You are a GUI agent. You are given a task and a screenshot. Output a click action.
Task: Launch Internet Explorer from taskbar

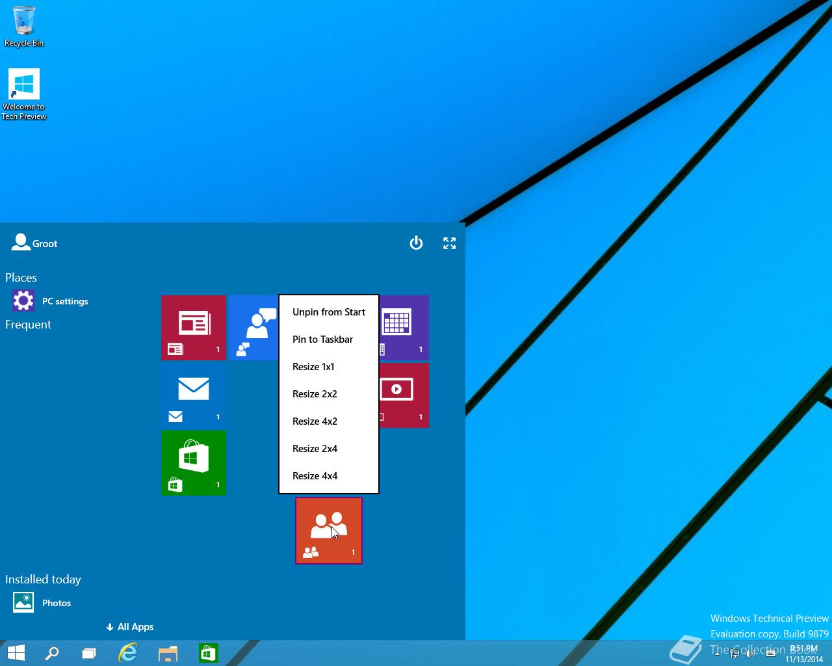128,653
